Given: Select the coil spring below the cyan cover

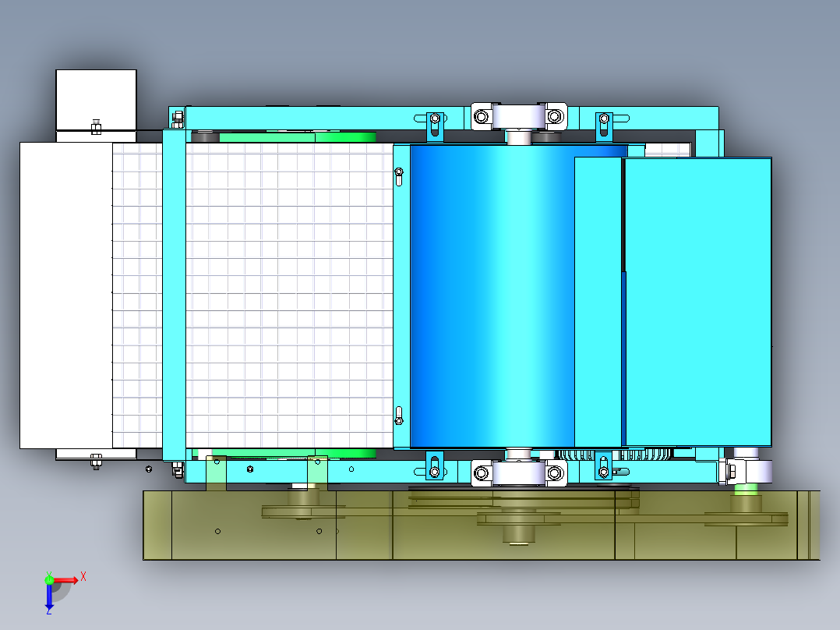Looking at the screenshot, I should [615, 455].
